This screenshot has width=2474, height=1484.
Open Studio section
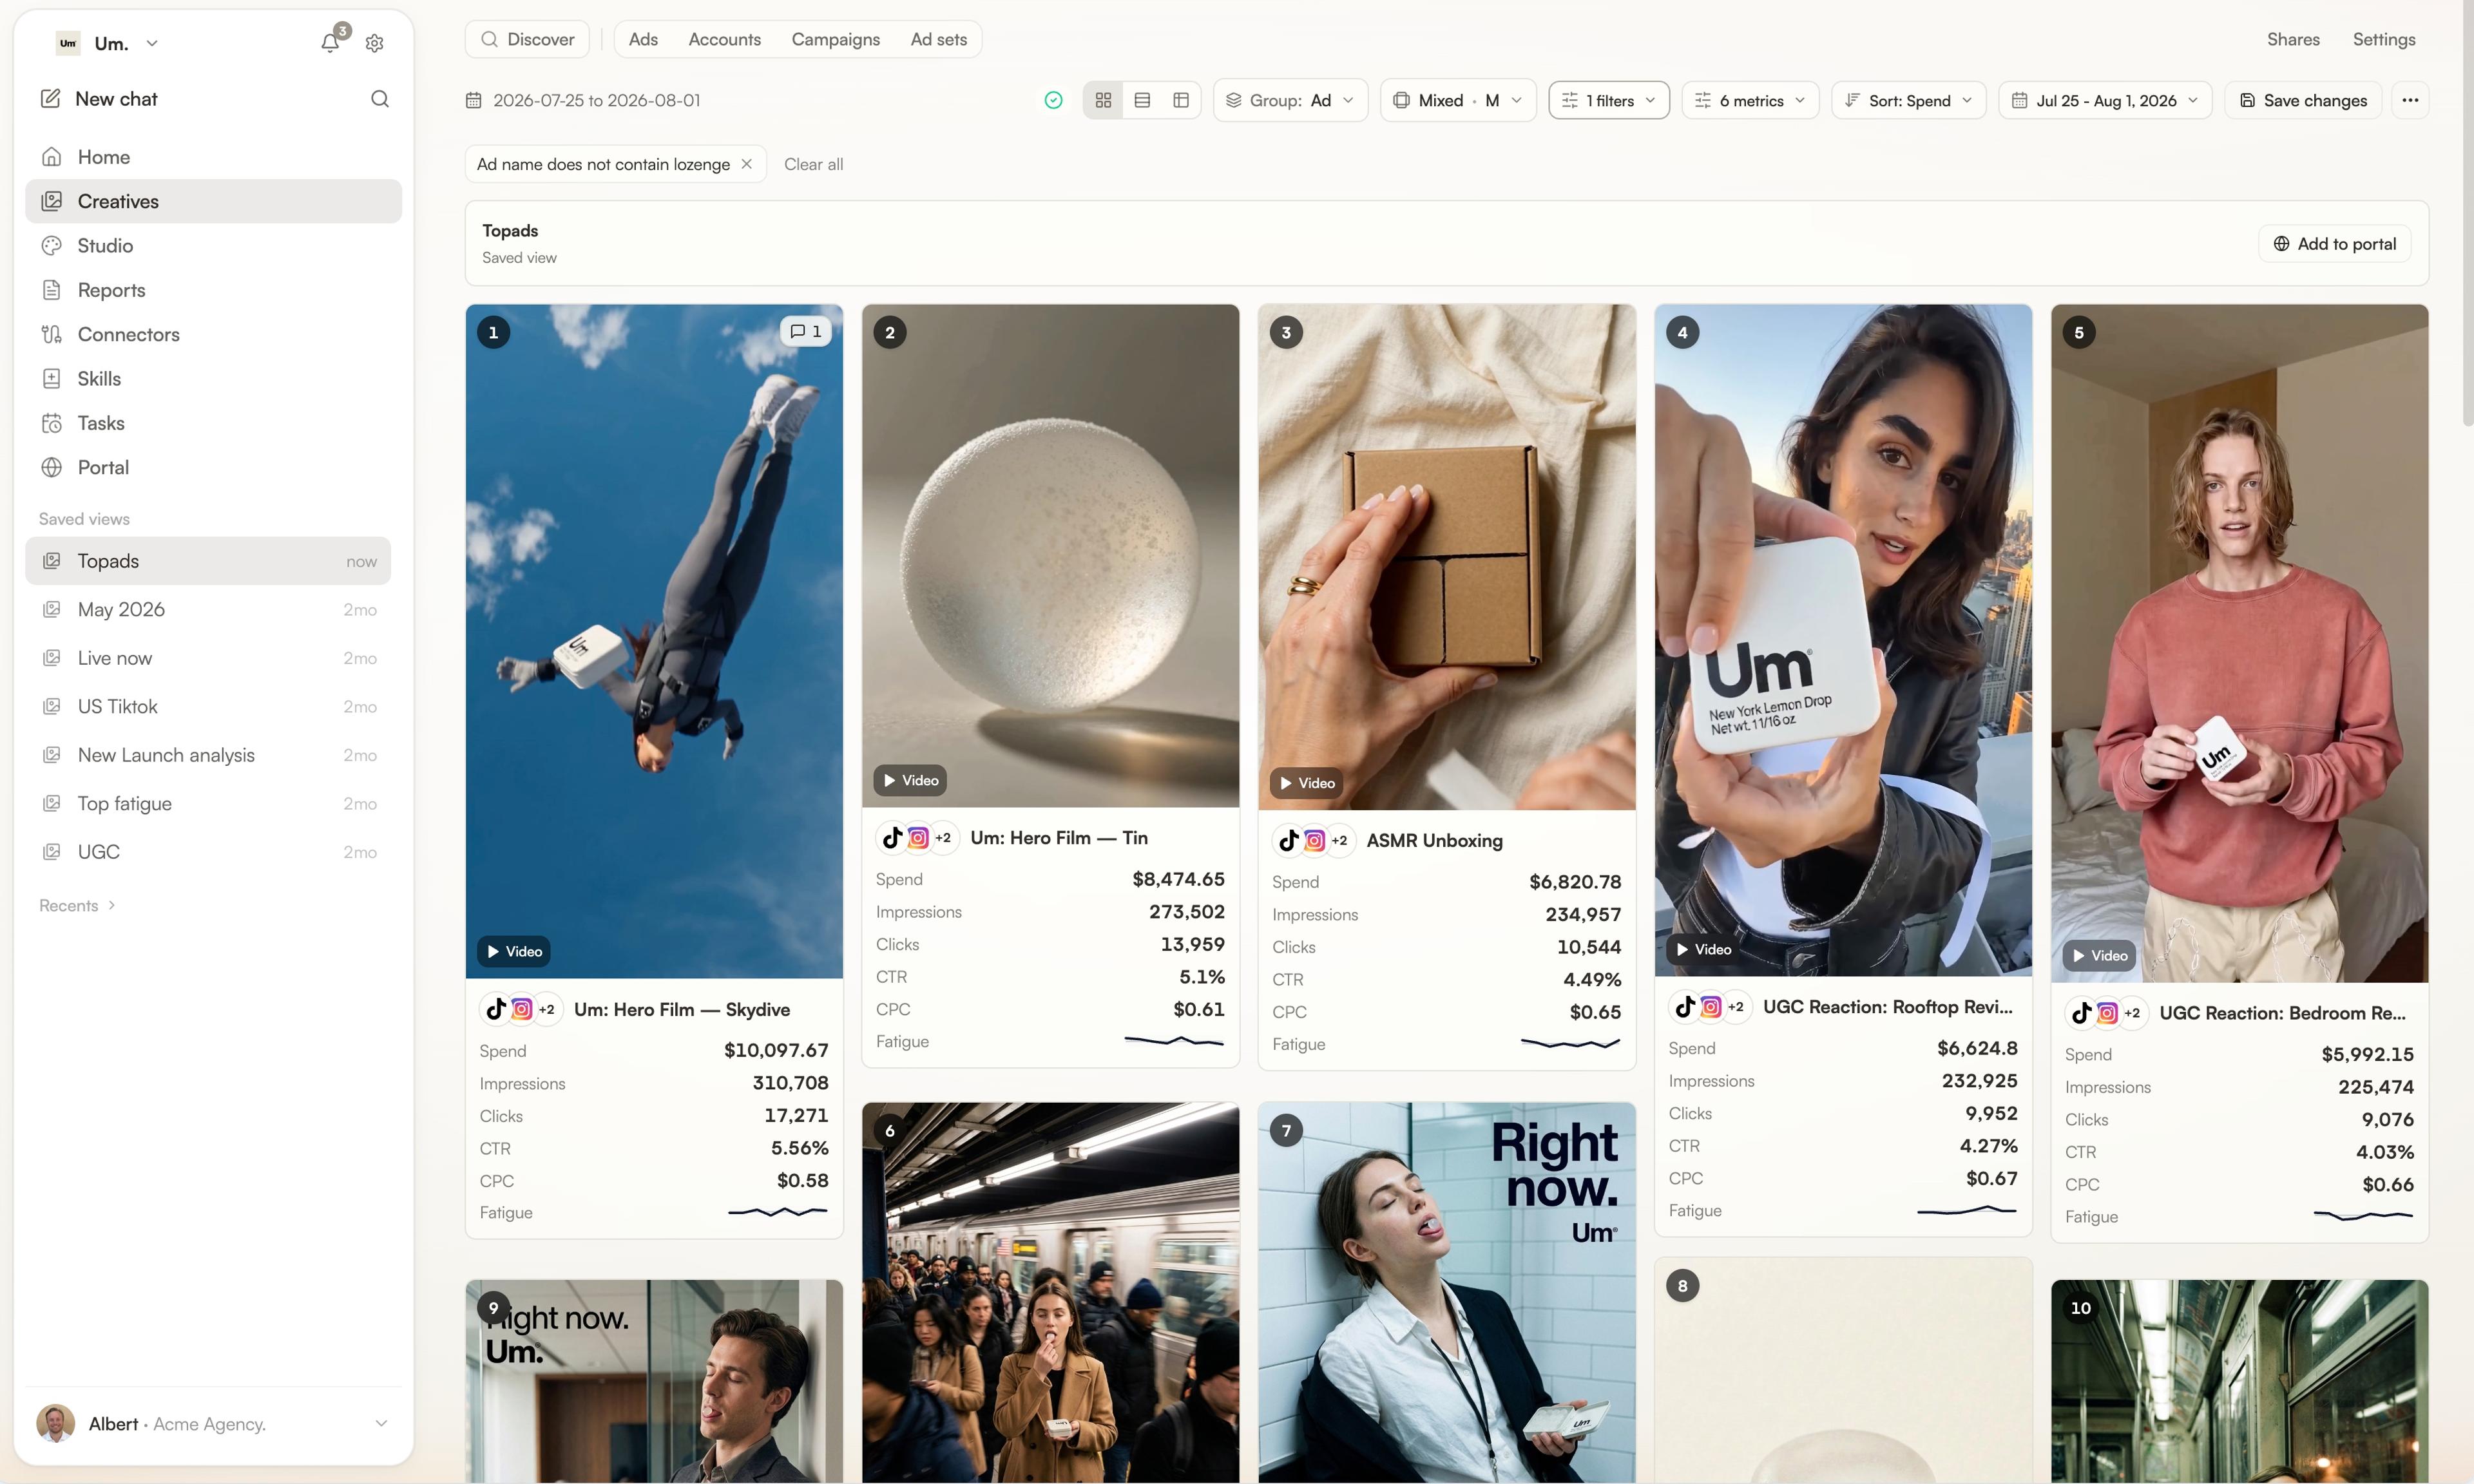(214, 245)
